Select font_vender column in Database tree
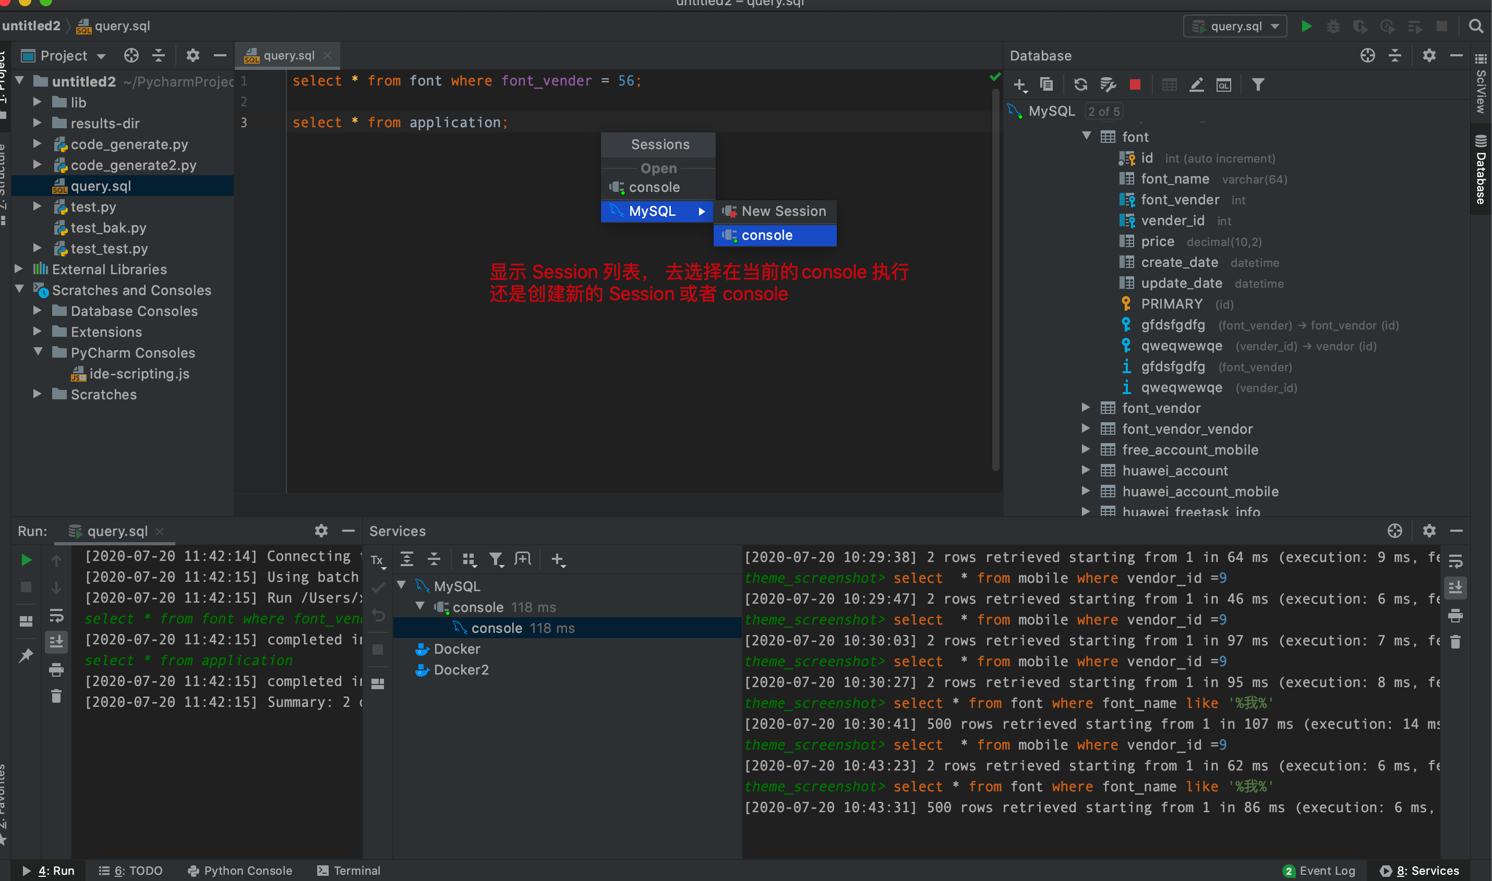The image size is (1492, 881). tap(1180, 200)
